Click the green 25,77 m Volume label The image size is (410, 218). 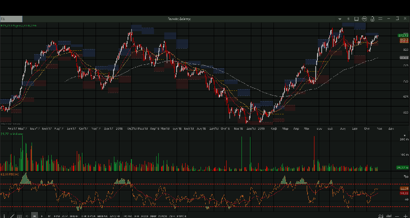[x=12, y=134]
